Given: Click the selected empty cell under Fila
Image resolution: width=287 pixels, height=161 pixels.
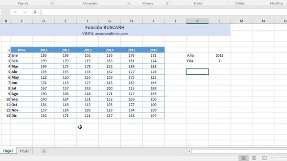Looking at the screenshot, I should [x=197, y=72].
